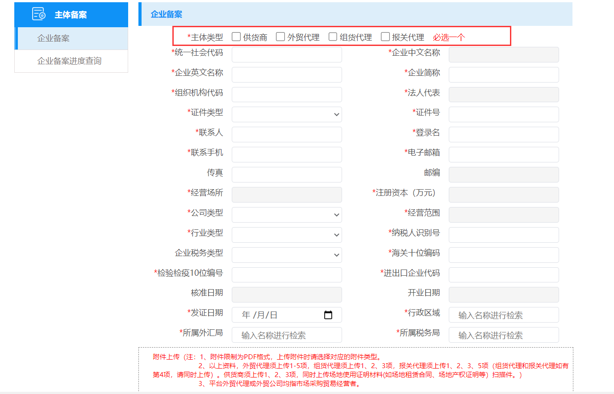Open the 行业类型 dropdown

pyautogui.click(x=286, y=235)
